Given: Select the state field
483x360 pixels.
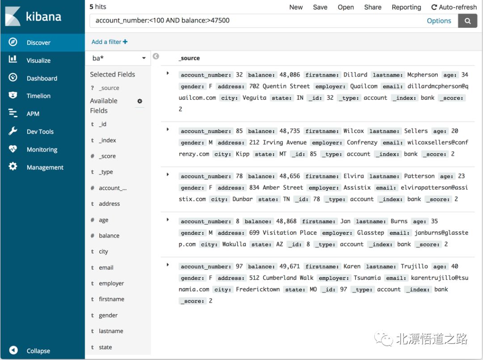Looking at the screenshot, I should pos(106,347).
